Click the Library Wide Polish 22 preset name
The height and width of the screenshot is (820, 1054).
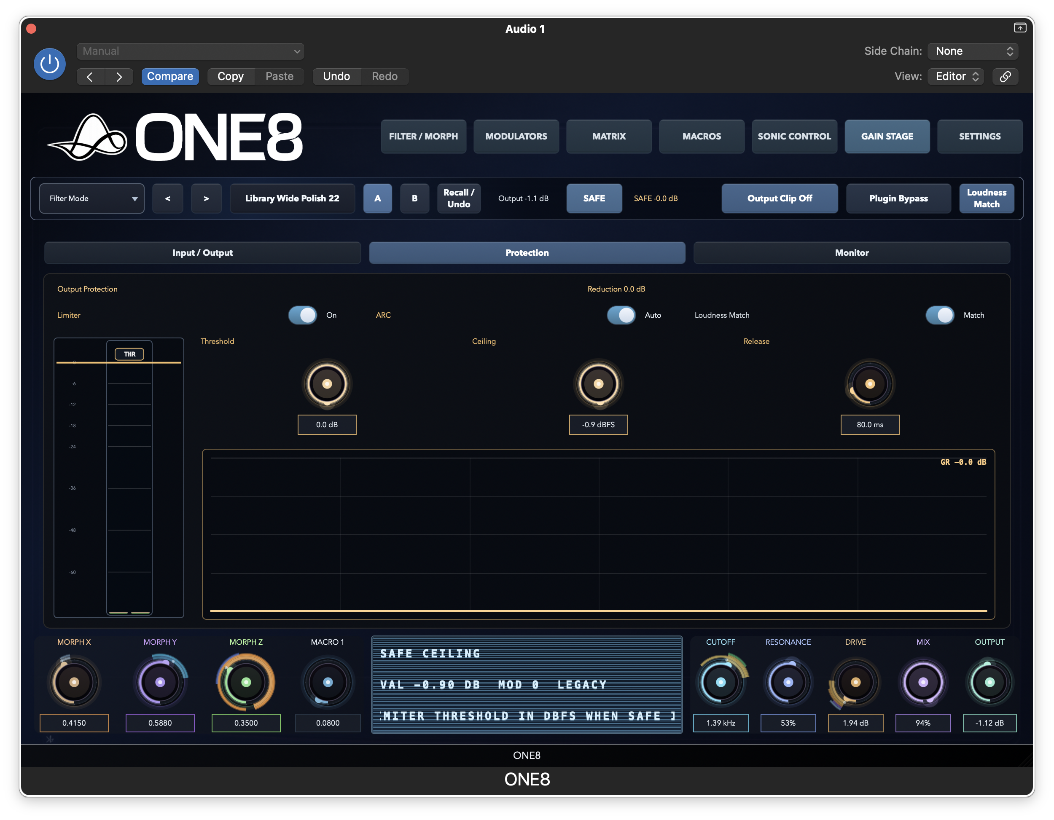coord(292,198)
